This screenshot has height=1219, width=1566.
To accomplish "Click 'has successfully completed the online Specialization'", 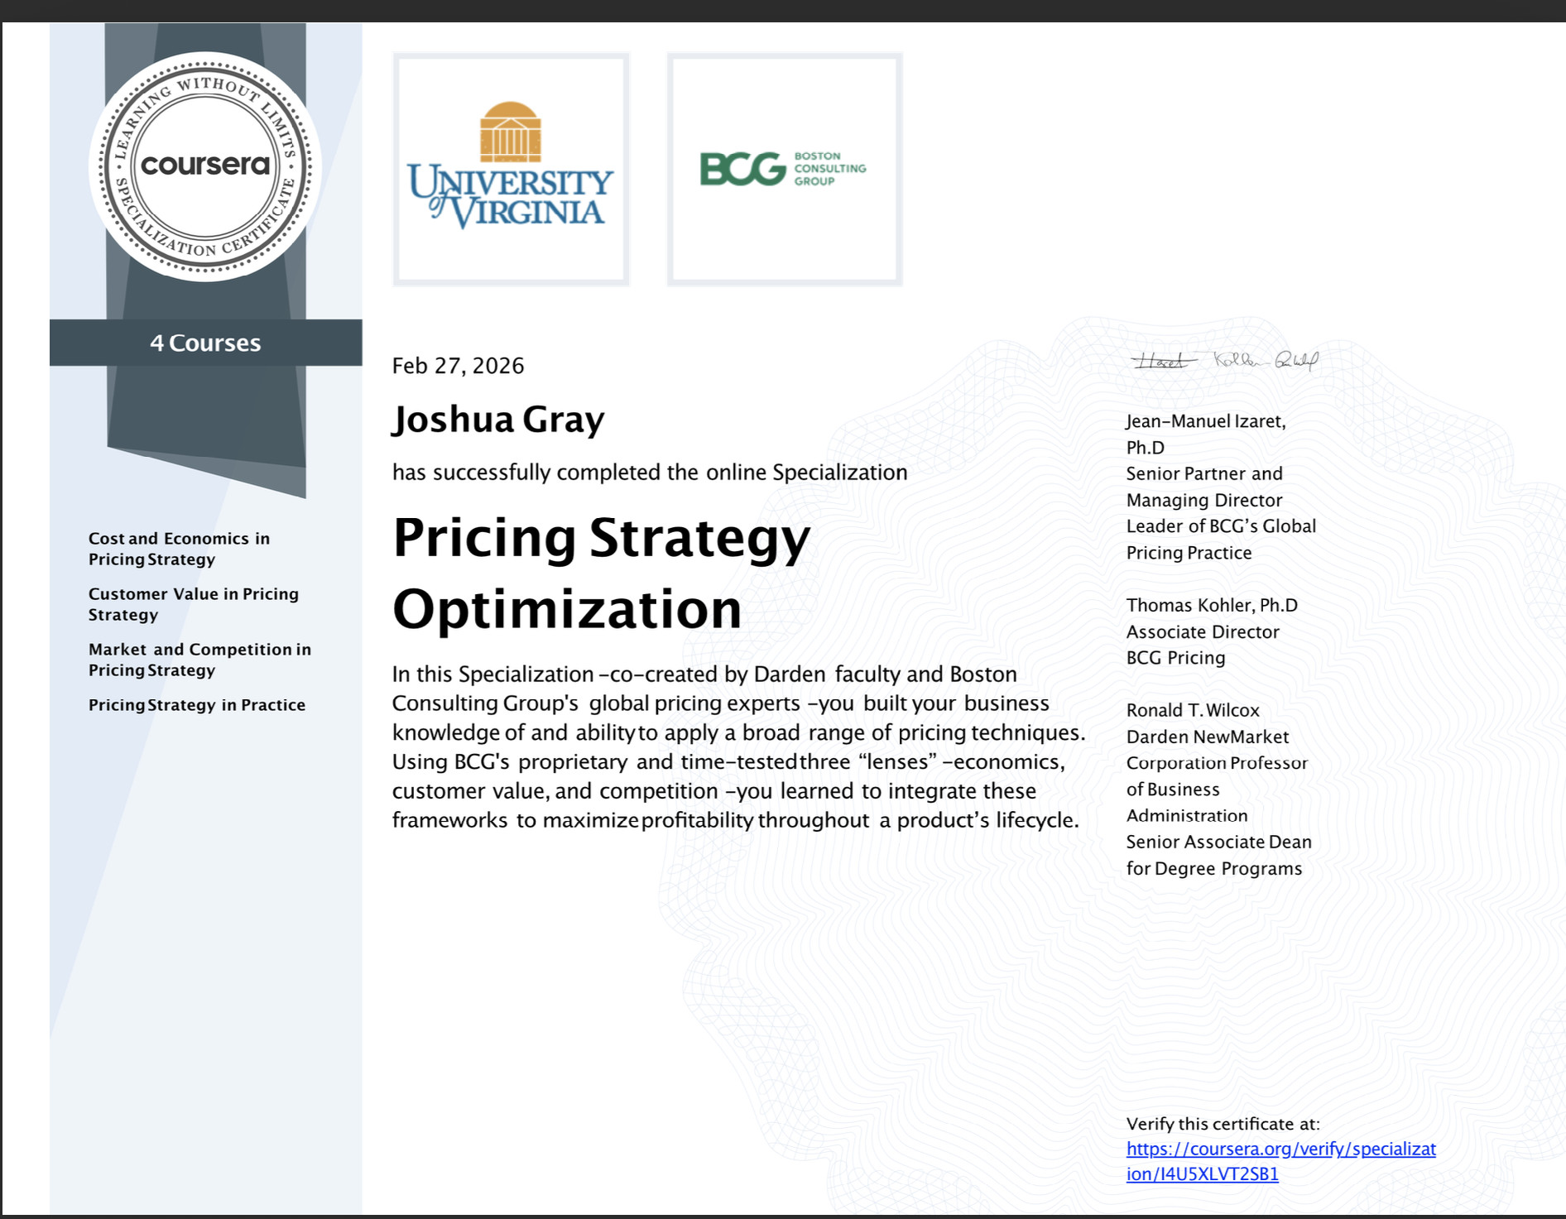I will pyautogui.click(x=650, y=473).
